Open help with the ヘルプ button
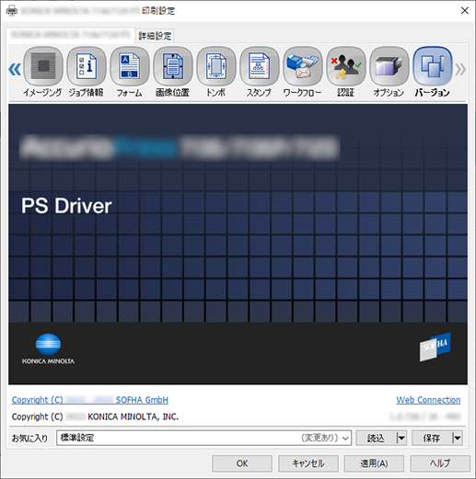This screenshot has height=479, width=476. pos(440,463)
